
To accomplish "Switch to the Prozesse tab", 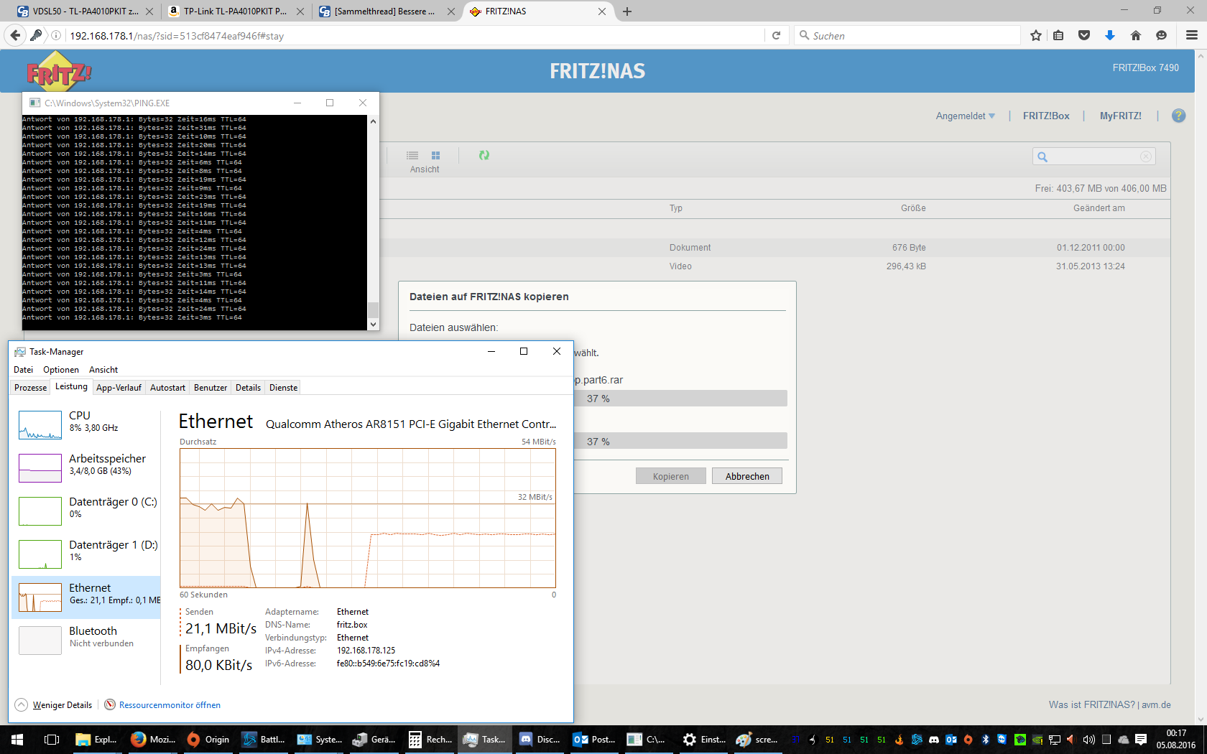I will [x=30, y=388].
